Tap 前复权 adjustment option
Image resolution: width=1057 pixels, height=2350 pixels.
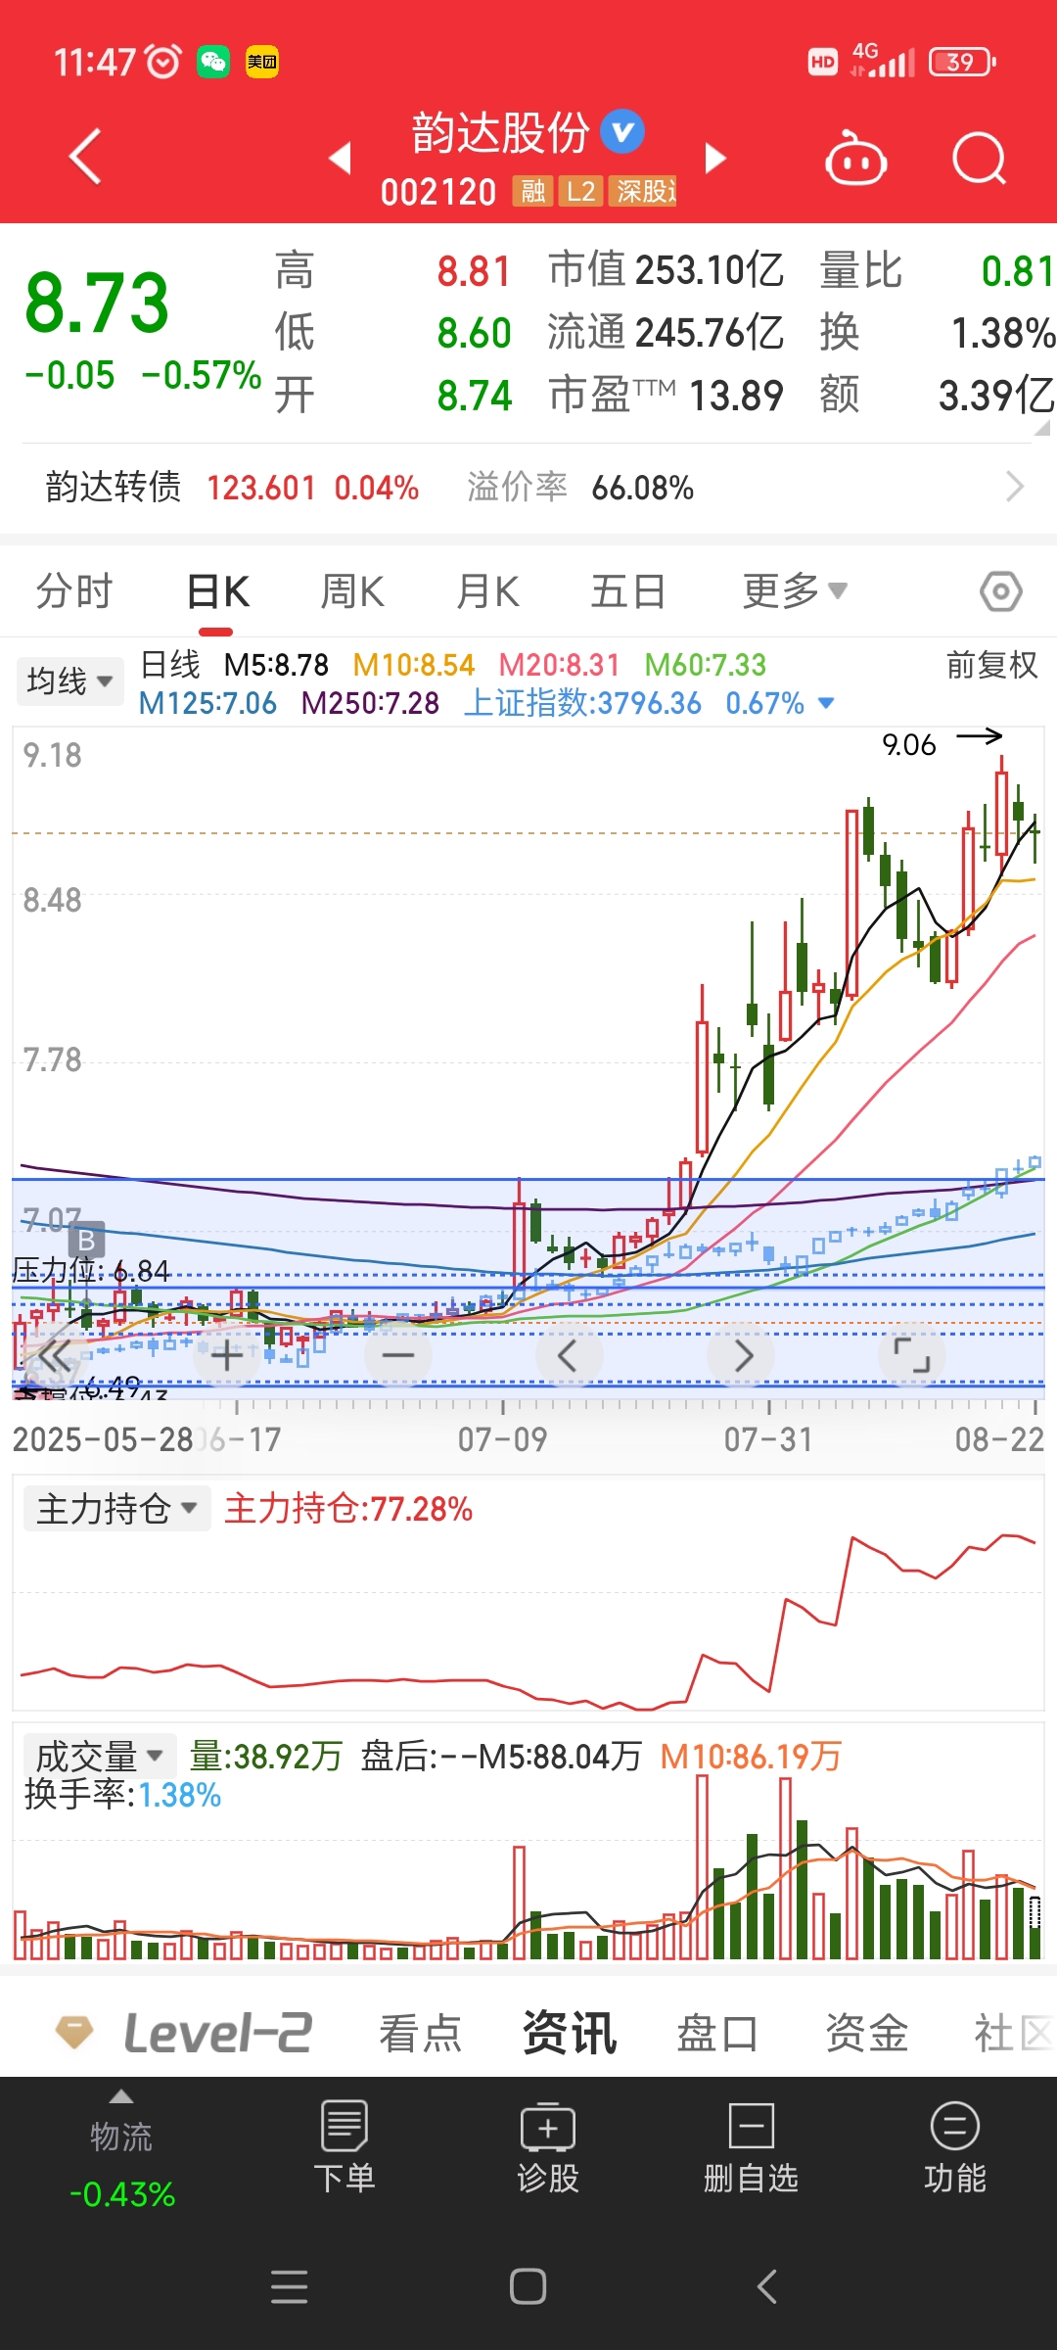[991, 665]
